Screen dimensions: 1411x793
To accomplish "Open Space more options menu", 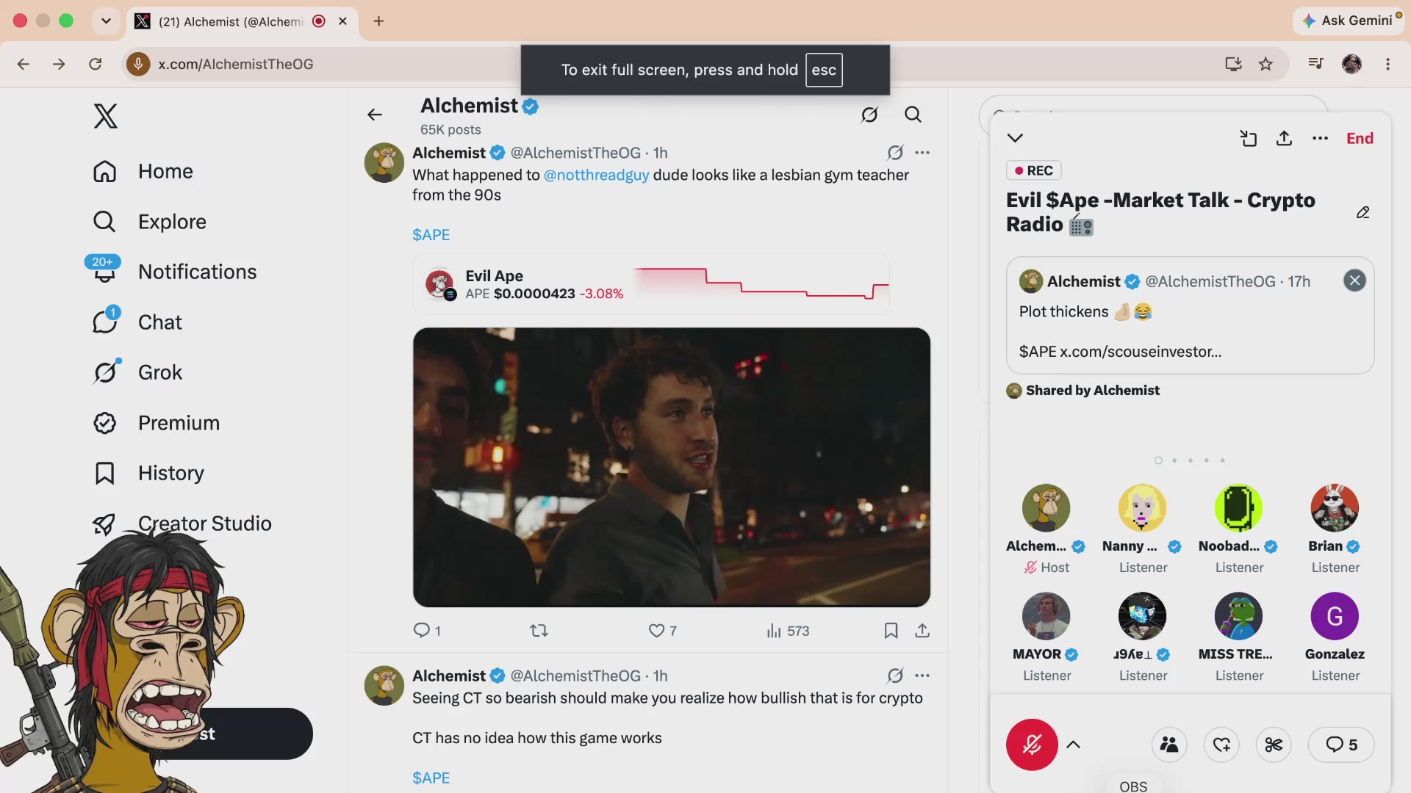I will click(1320, 138).
